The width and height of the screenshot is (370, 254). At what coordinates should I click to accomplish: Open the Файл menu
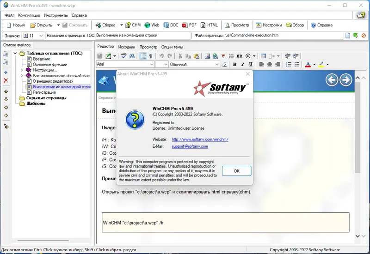tap(10, 15)
